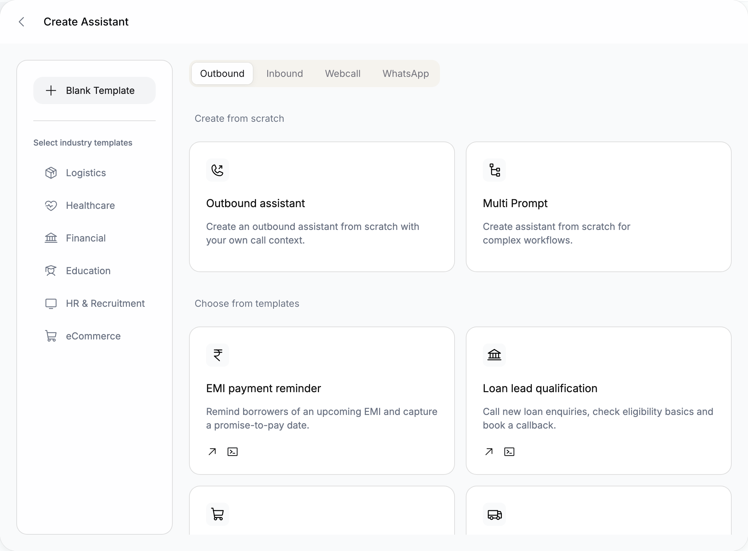Click 'Call new loan enquiries' description text
The height and width of the screenshot is (551, 748).
coord(598,418)
